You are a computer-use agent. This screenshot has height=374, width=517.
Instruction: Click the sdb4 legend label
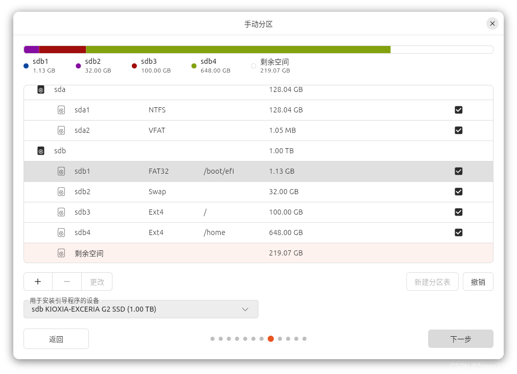[208, 61]
